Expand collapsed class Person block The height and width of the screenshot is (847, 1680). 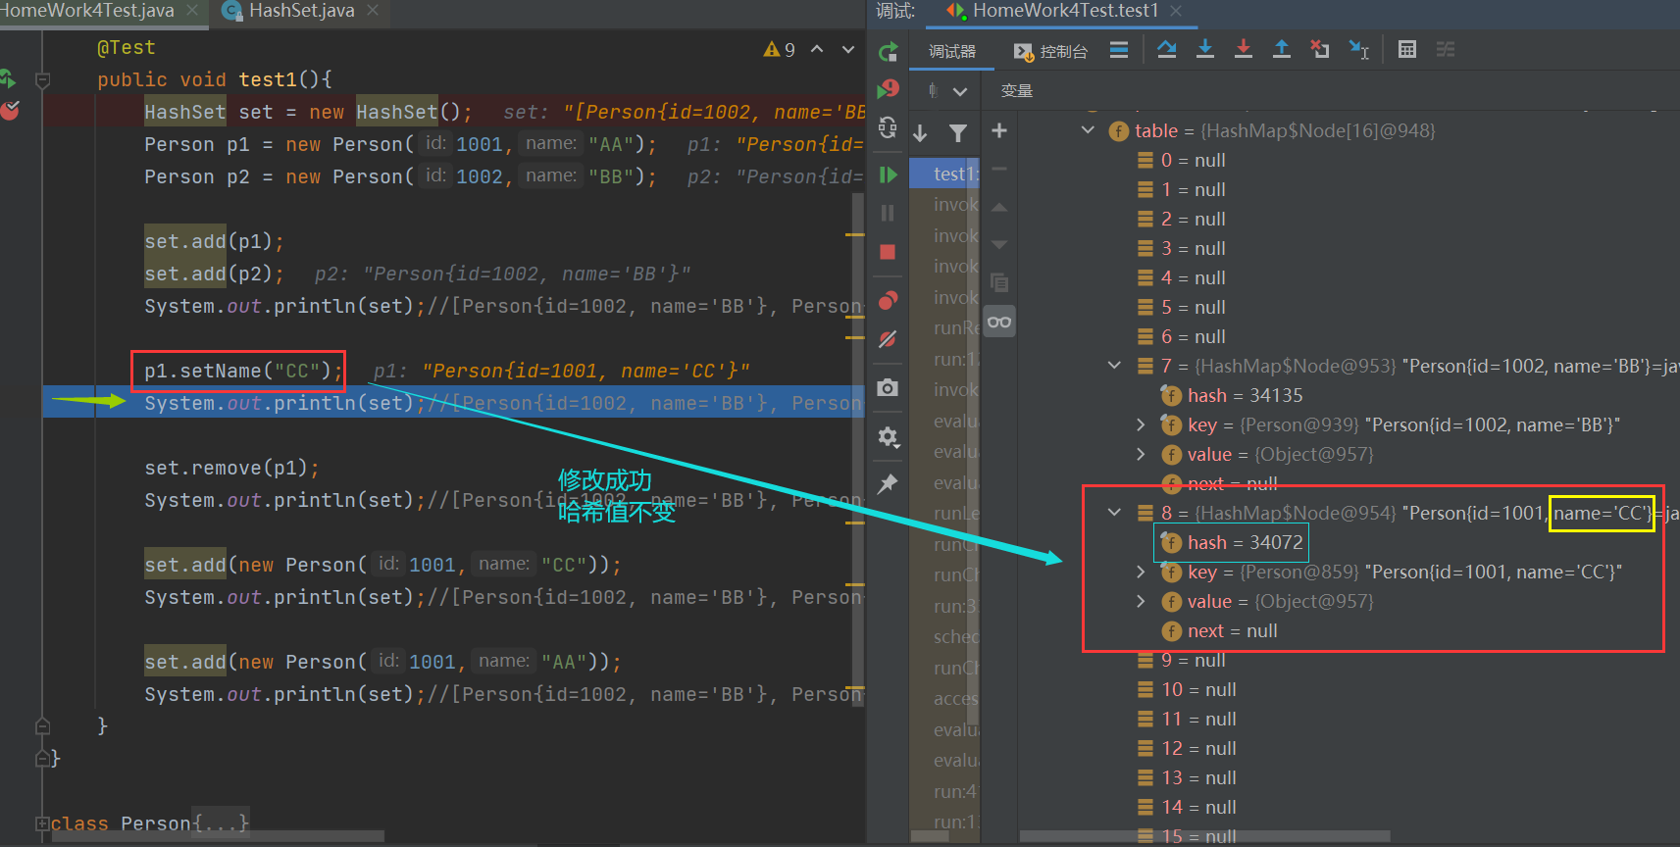point(42,823)
